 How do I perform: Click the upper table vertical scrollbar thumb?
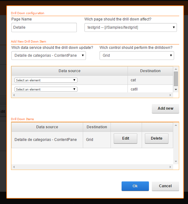(x=176, y=79)
